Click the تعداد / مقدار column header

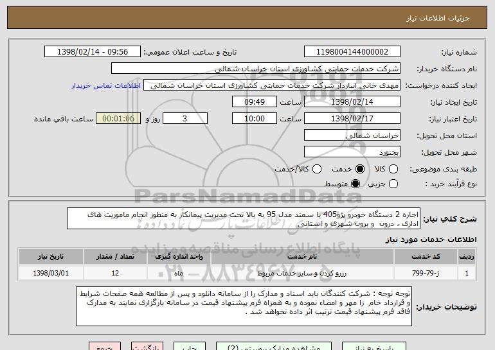coord(115,257)
